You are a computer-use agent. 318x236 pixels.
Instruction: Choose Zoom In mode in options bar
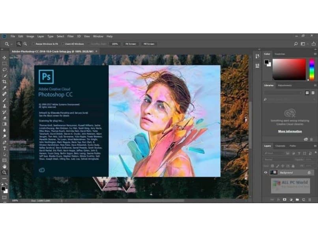pyautogui.click(x=19, y=44)
